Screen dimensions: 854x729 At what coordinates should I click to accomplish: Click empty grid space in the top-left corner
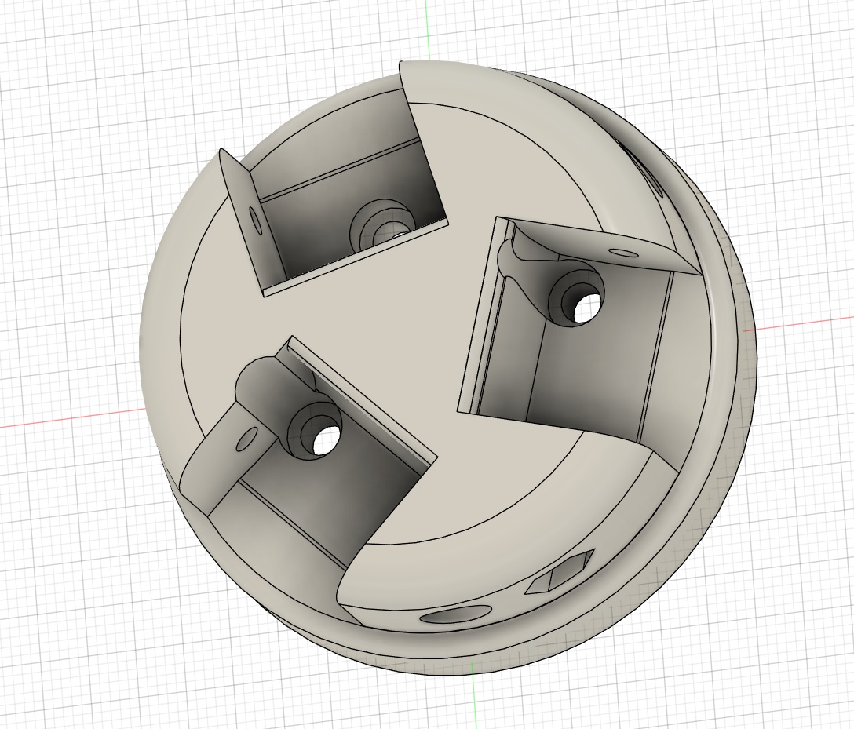(x=47, y=47)
